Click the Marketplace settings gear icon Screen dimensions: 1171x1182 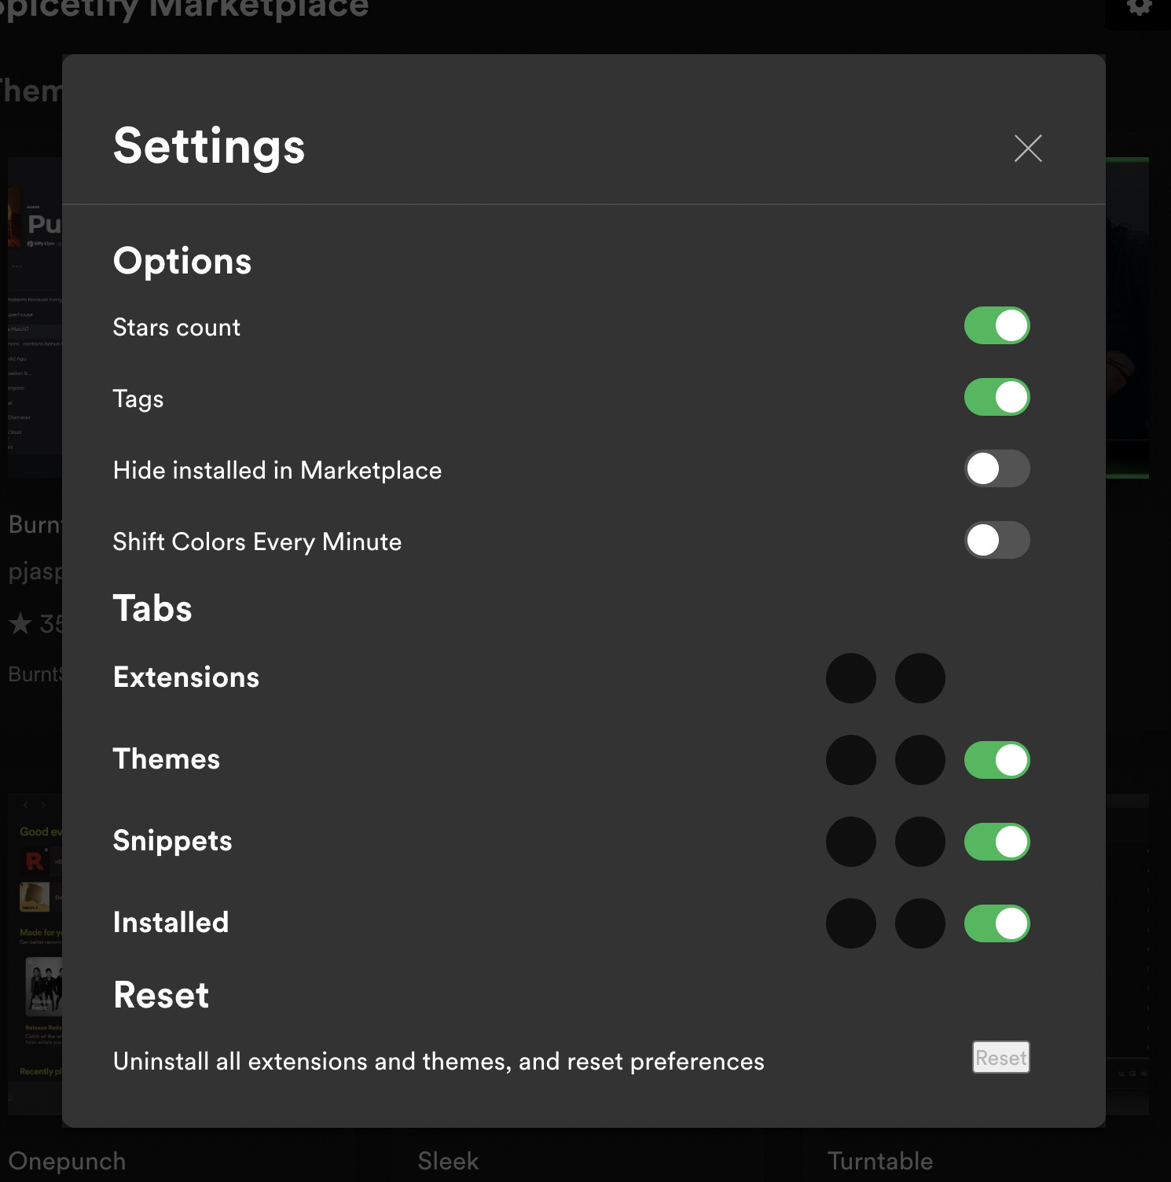coord(1139,8)
